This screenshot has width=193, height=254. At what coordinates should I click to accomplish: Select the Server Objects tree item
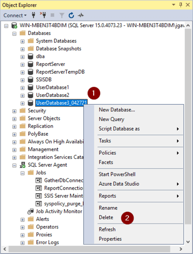pos(44,119)
